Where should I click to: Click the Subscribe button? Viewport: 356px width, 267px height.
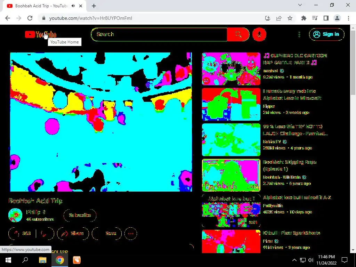click(80, 215)
